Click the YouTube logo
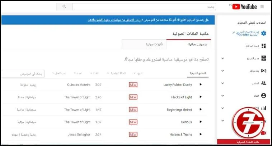 [x=244, y=7]
